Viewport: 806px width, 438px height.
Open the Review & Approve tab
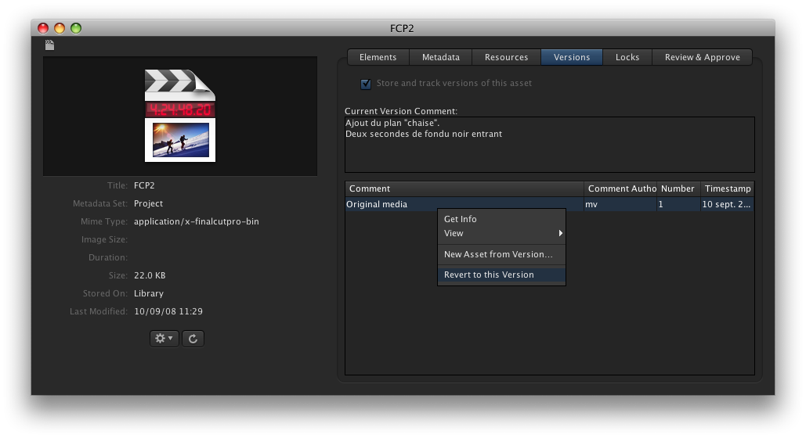702,57
